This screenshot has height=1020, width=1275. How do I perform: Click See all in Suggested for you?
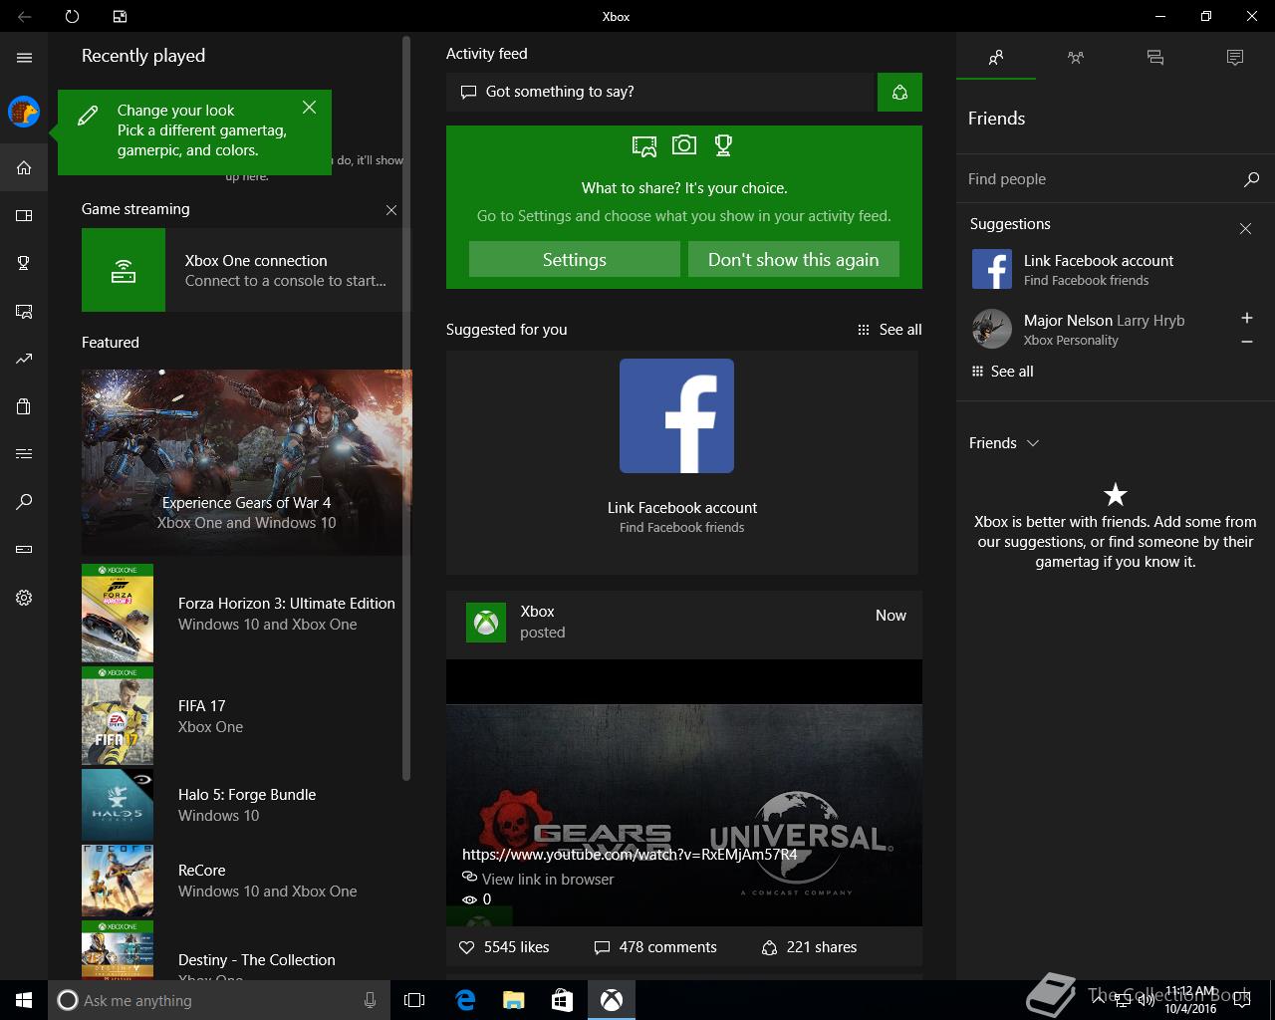click(x=890, y=330)
